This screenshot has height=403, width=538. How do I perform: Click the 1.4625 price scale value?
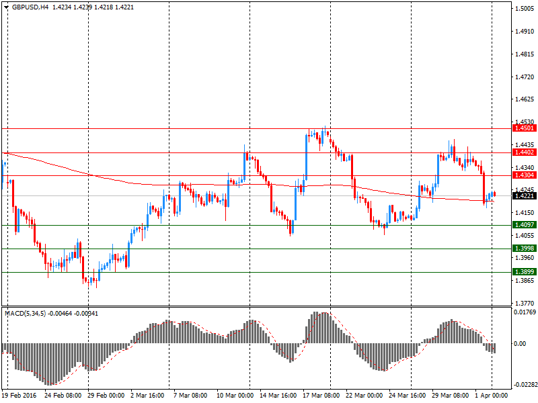point(525,99)
